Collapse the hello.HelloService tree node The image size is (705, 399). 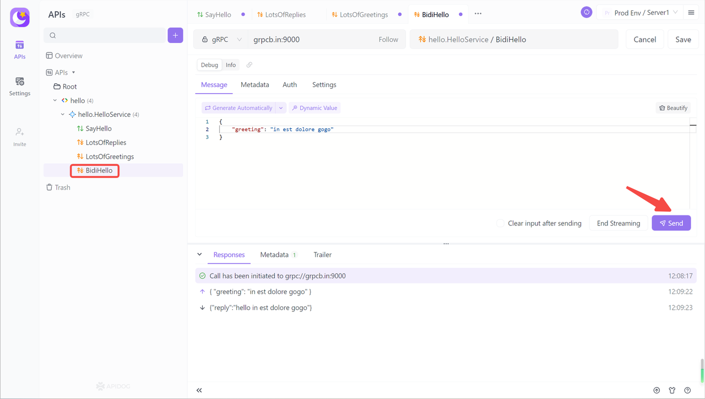pos(63,115)
